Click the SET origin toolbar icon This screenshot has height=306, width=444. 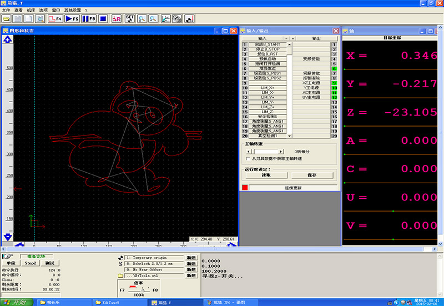pyautogui.click(x=130, y=19)
